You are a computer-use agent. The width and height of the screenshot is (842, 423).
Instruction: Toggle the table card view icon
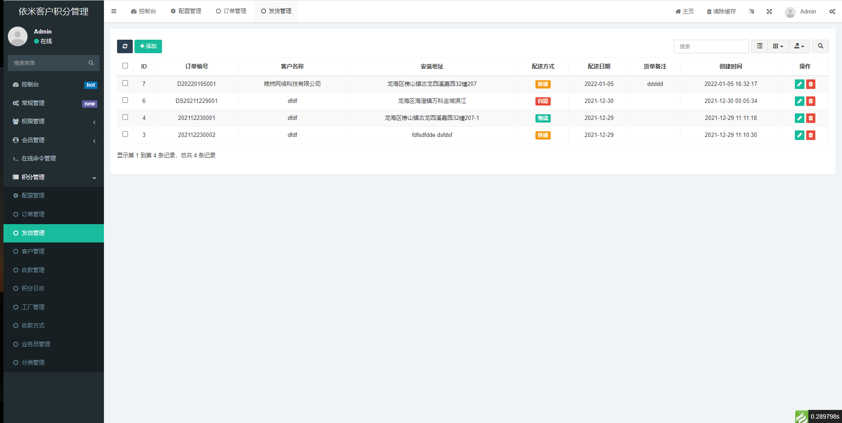[759, 46]
